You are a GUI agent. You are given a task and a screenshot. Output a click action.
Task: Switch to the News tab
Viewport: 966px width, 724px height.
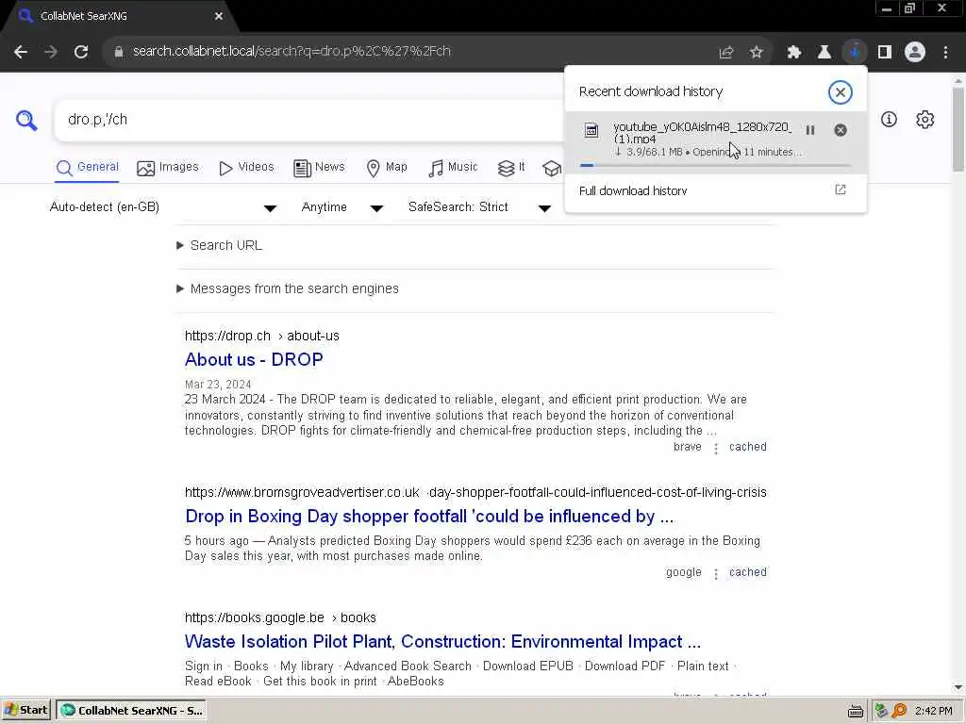[x=319, y=168]
